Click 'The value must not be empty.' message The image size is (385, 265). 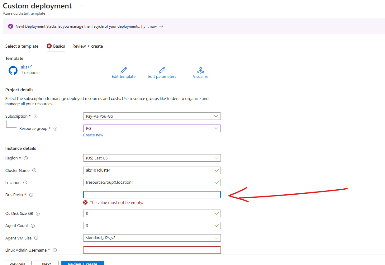pyautogui.click(x=116, y=202)
